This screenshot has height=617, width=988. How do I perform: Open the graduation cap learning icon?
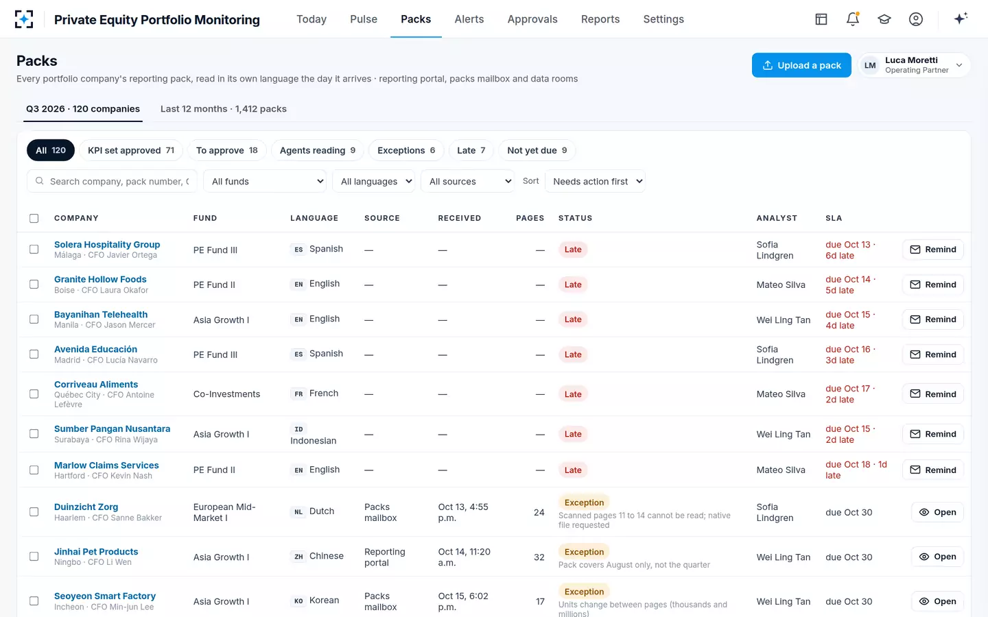tap(884, 19)
